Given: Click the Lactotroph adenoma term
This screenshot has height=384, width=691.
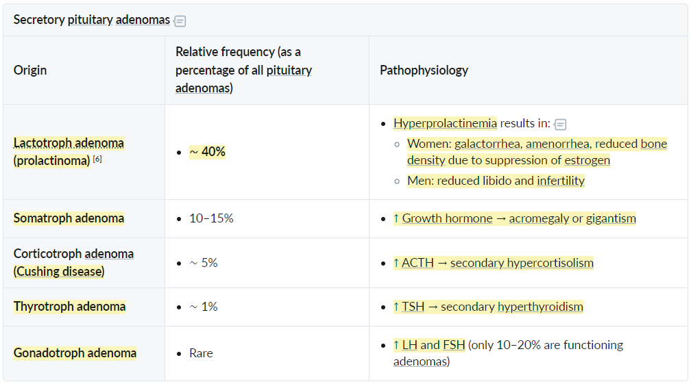Looking at the screenshot, I should pos(69,143).
